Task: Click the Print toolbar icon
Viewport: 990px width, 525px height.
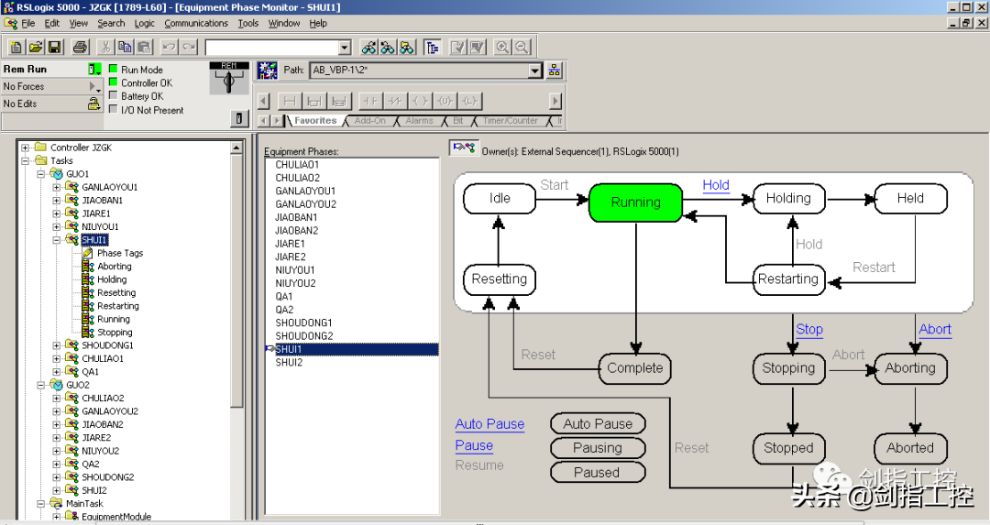Action: click(81, 47)
